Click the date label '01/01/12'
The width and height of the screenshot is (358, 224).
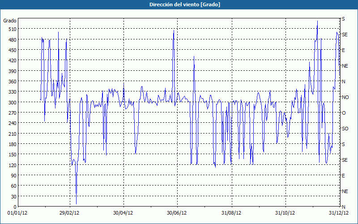point(17,213)
